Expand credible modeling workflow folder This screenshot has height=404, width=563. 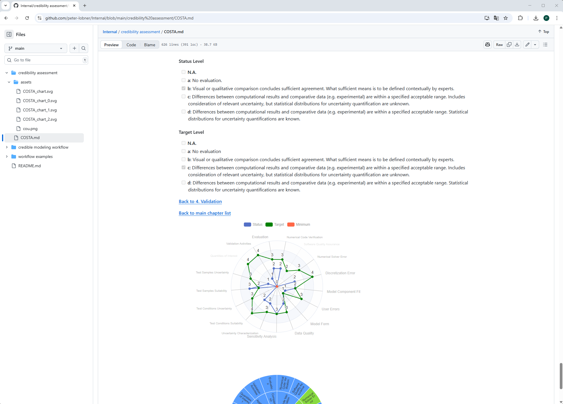pos(7,147)
